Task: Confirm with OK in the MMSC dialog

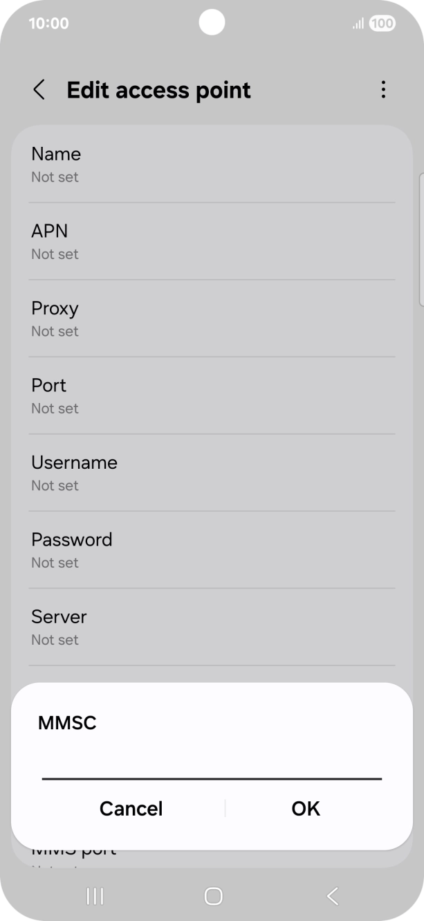Action: pyautogui.click(x=305, y=808)
